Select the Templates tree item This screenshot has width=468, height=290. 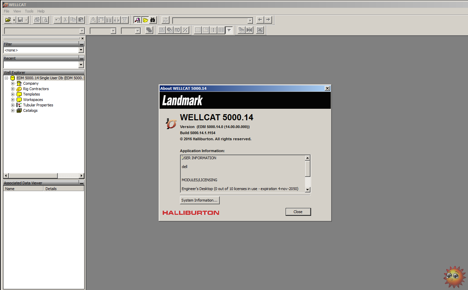point(32,94)
